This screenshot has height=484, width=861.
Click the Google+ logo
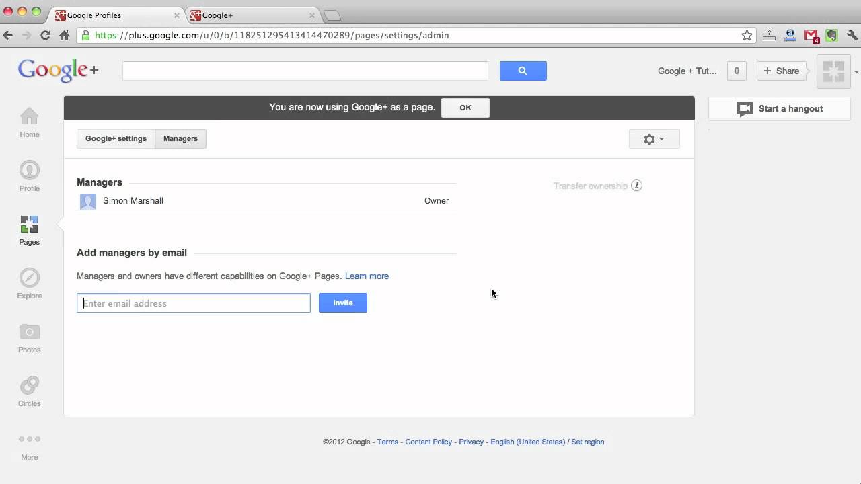tap(59, 70)
